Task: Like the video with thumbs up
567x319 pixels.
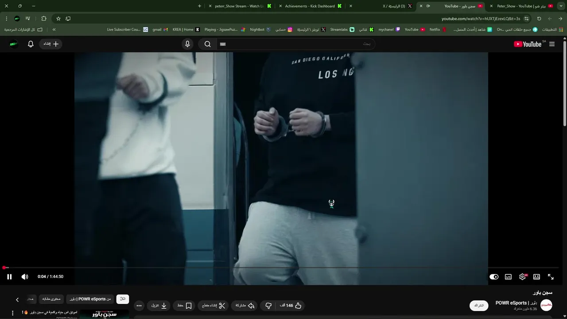Action: tap(291, 305)
